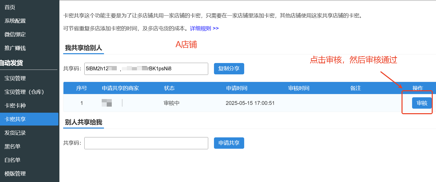Click the filled 共享码 text field
This screenshot has width=436, height=182.
[146, 69]
